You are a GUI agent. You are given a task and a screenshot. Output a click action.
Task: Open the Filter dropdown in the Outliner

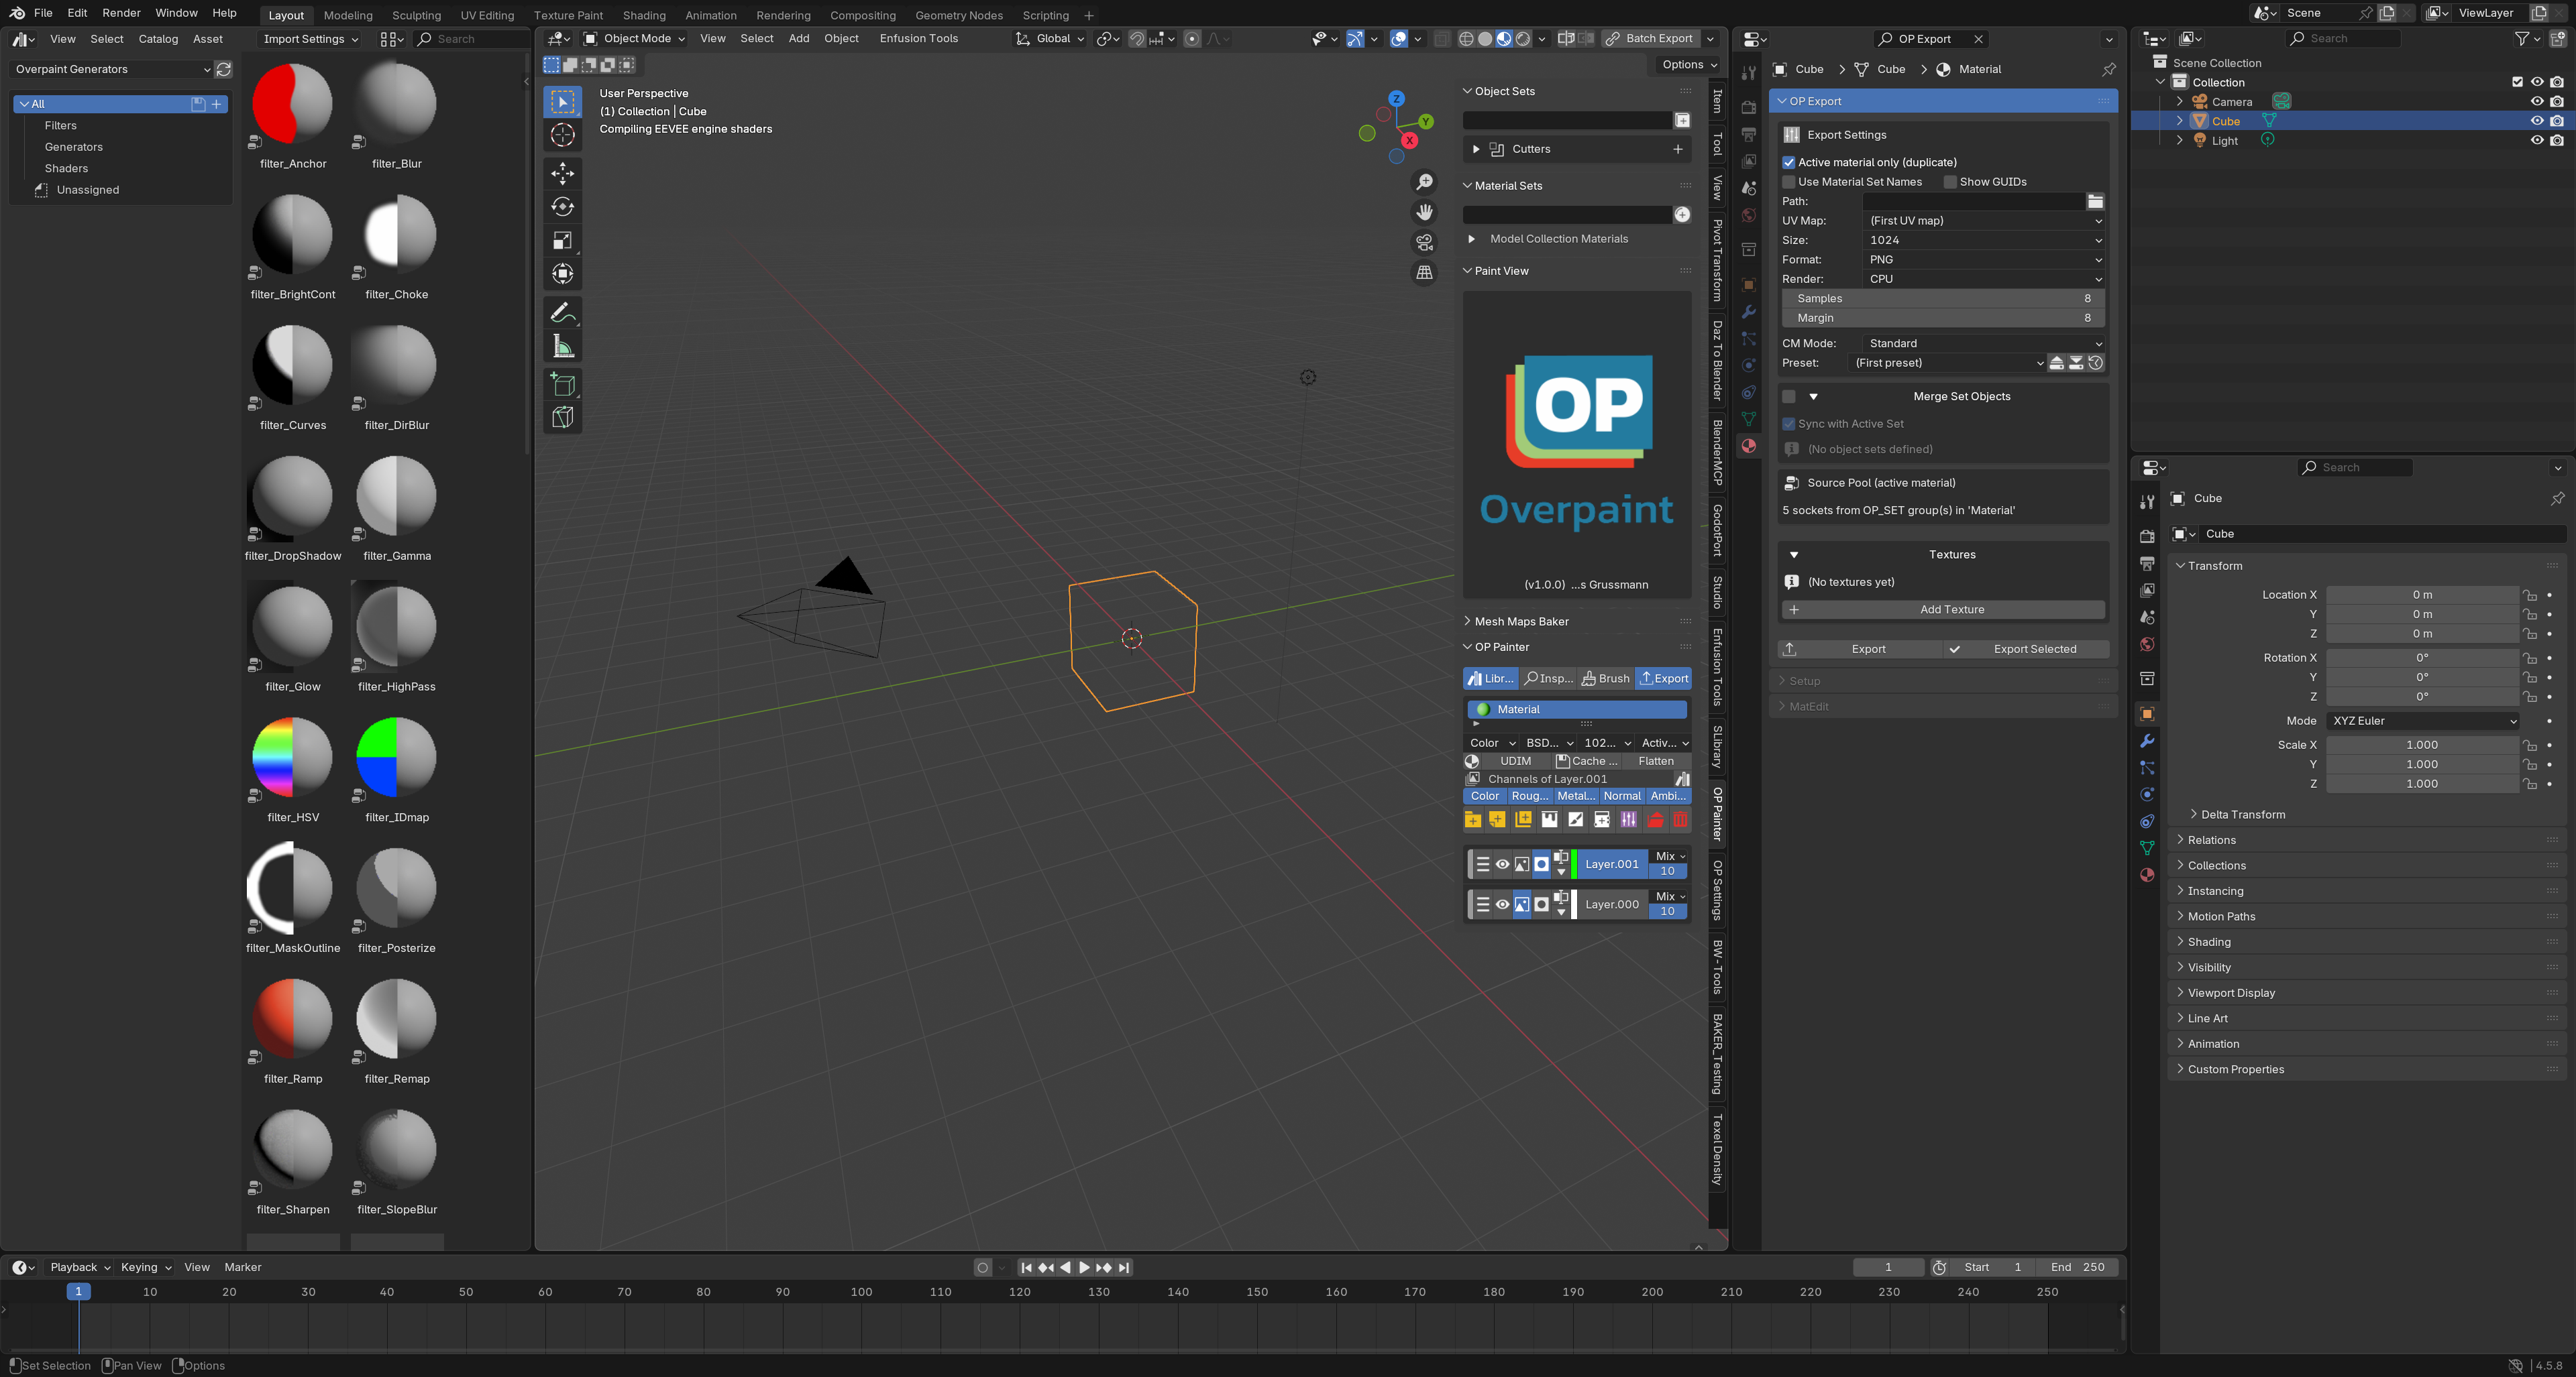point(2527,38)
